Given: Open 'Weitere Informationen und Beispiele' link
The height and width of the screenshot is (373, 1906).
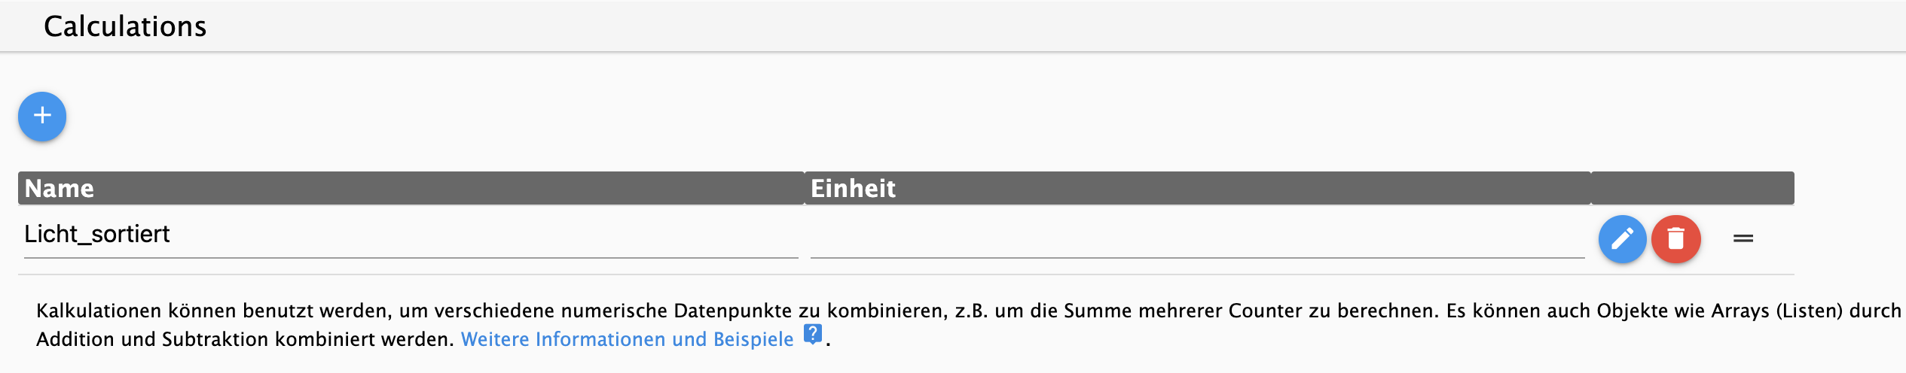Looking at the screenshot, I should [x=627, y=339].
